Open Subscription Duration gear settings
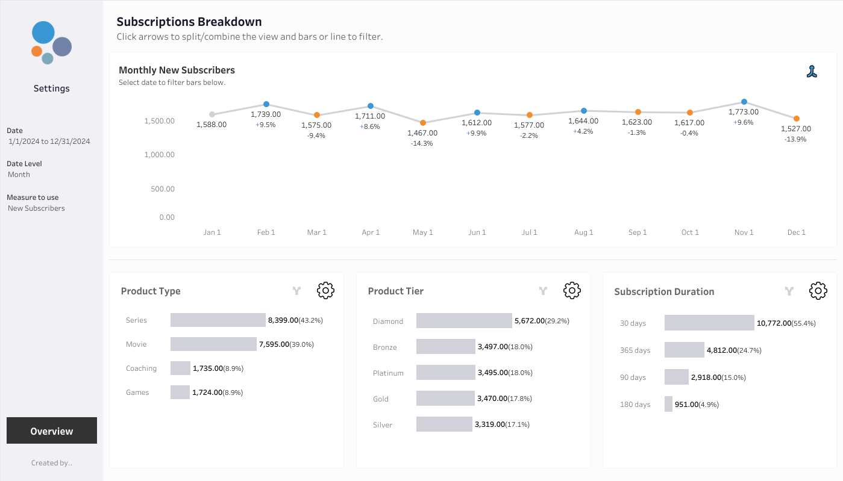843x481 pixels. click(x=818, y=291)
